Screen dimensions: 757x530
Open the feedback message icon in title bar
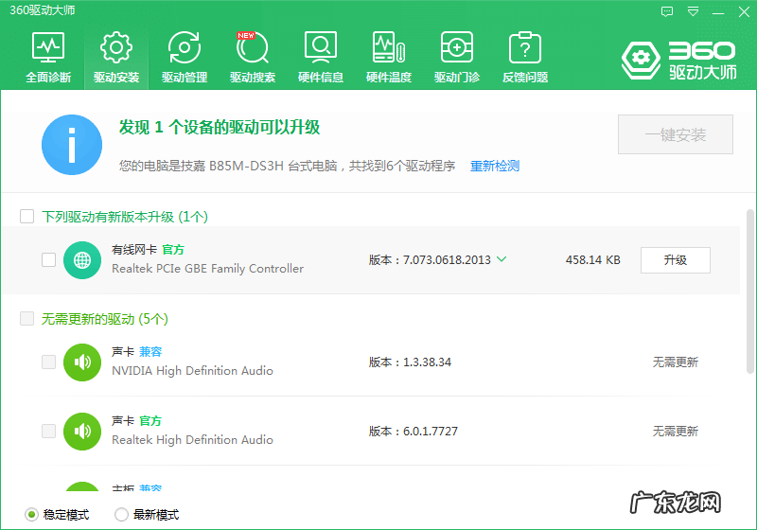point(667,11)
